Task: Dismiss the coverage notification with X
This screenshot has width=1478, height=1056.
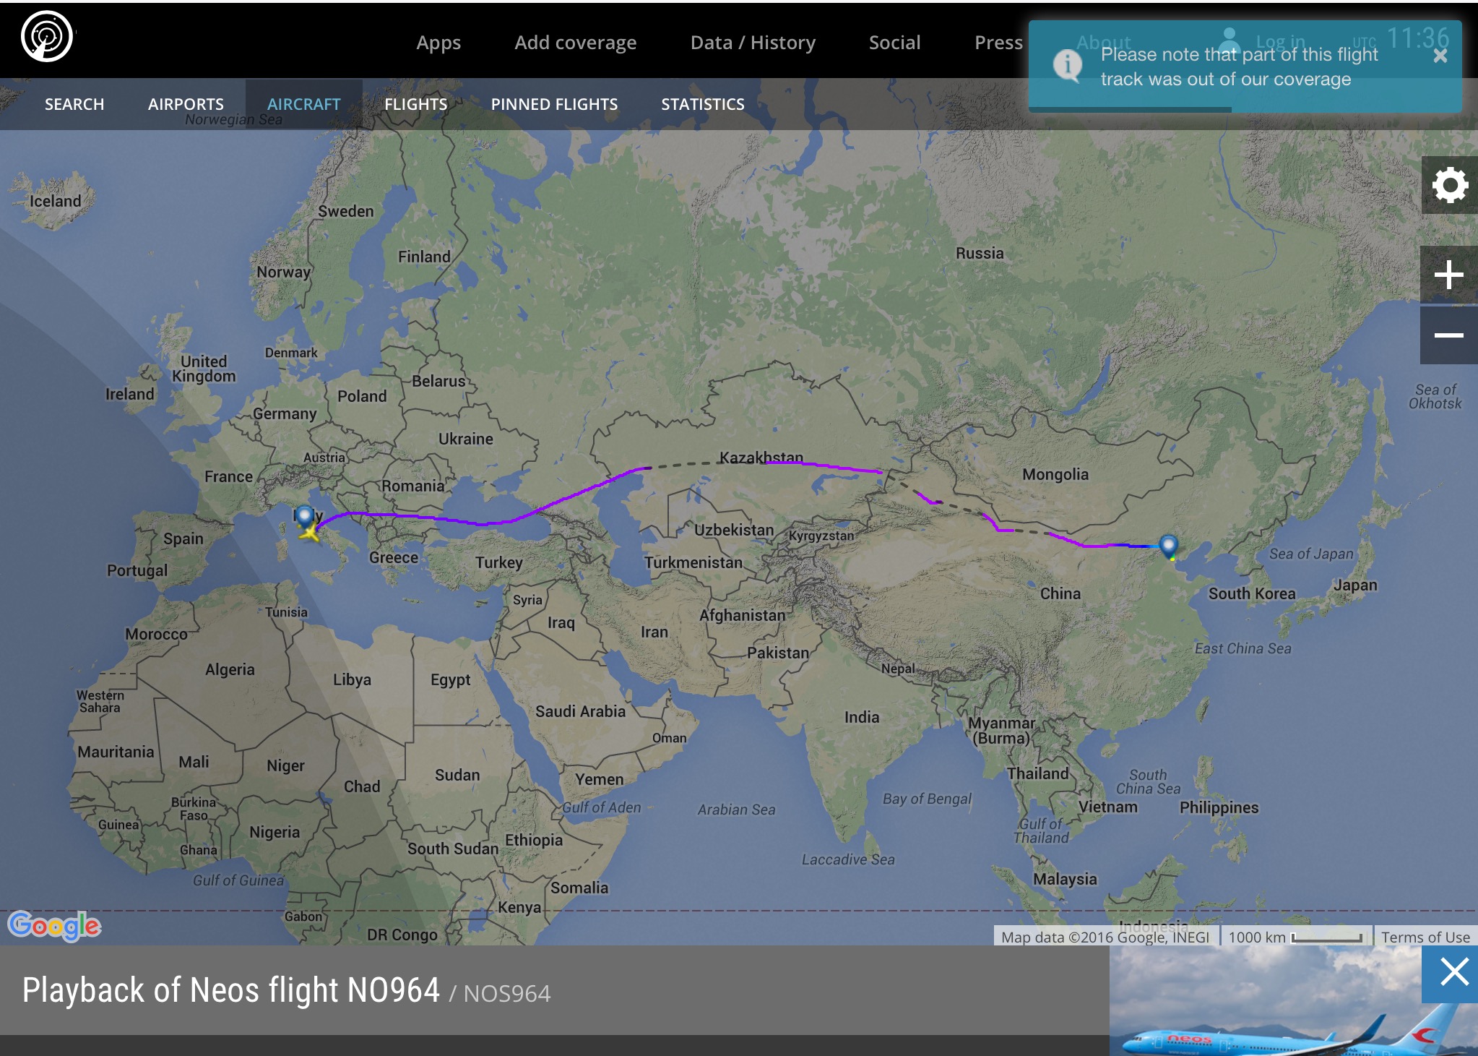Action: 1440,56
